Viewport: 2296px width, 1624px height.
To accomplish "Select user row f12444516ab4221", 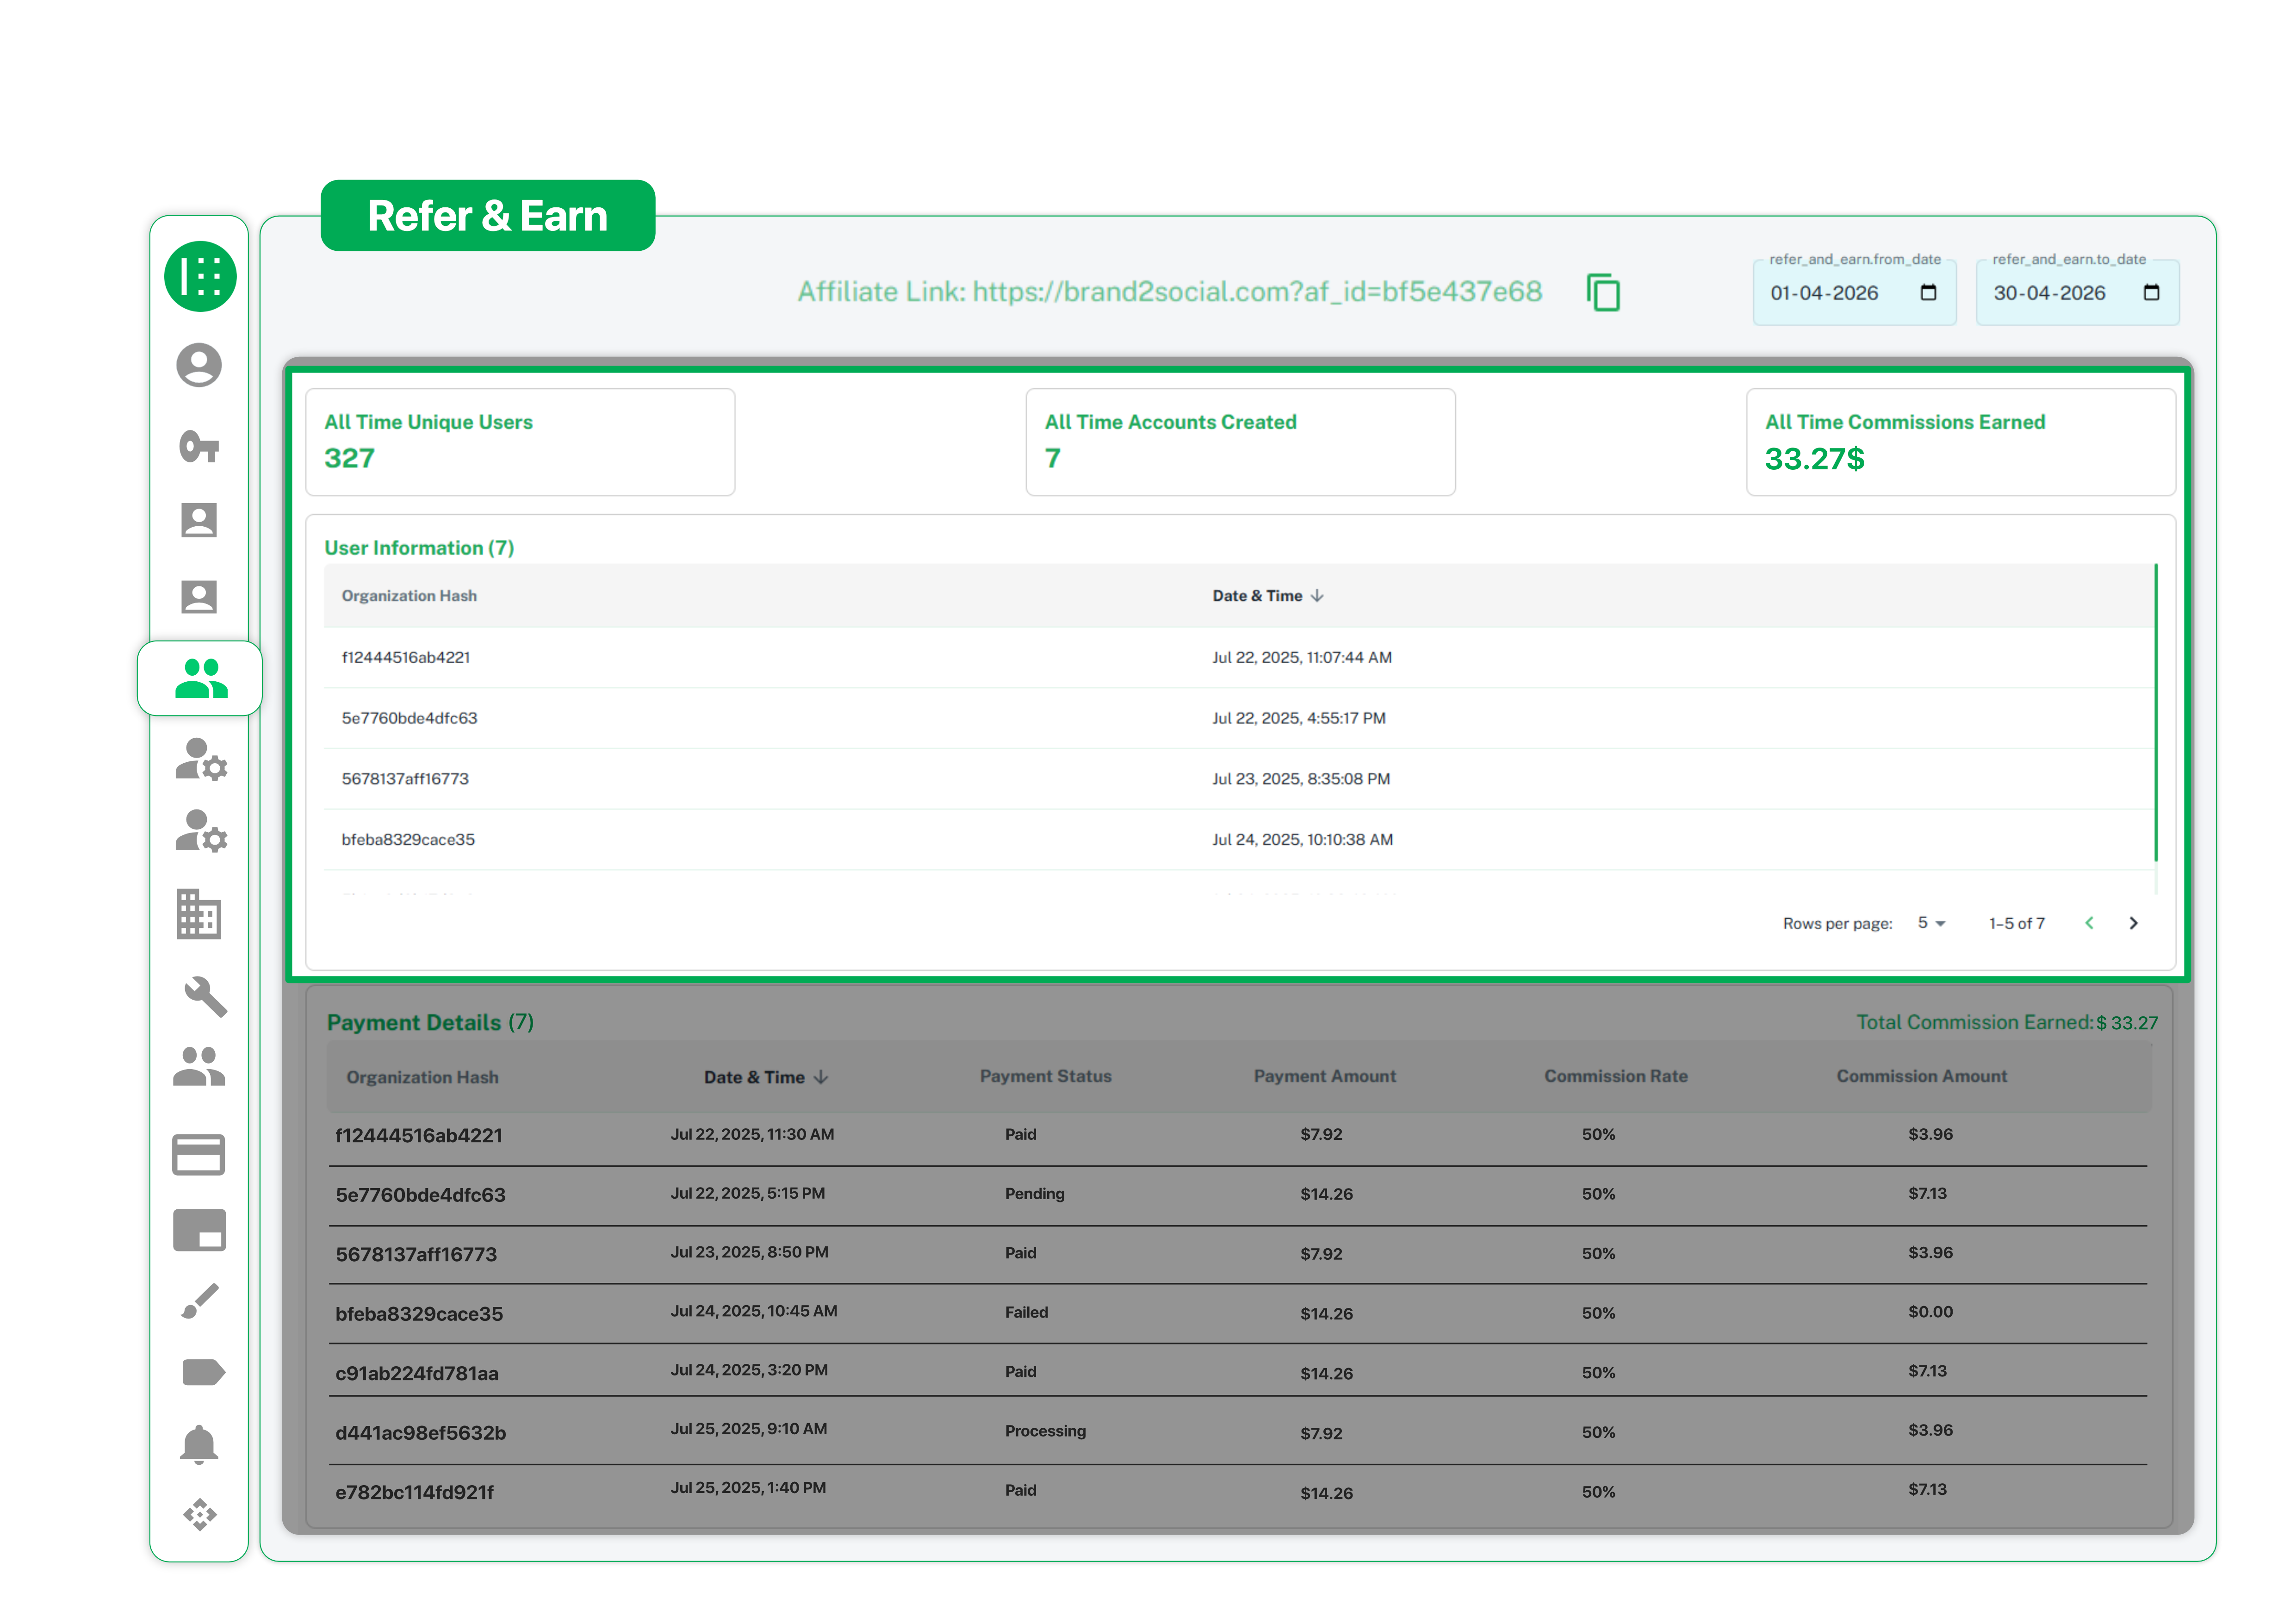I will coord(1238,657).
